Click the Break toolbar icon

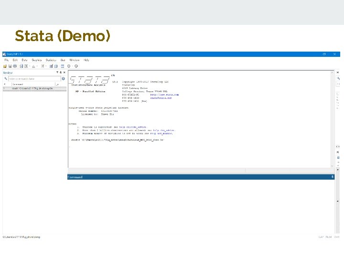pyautogui.click(x=76, y=66)
